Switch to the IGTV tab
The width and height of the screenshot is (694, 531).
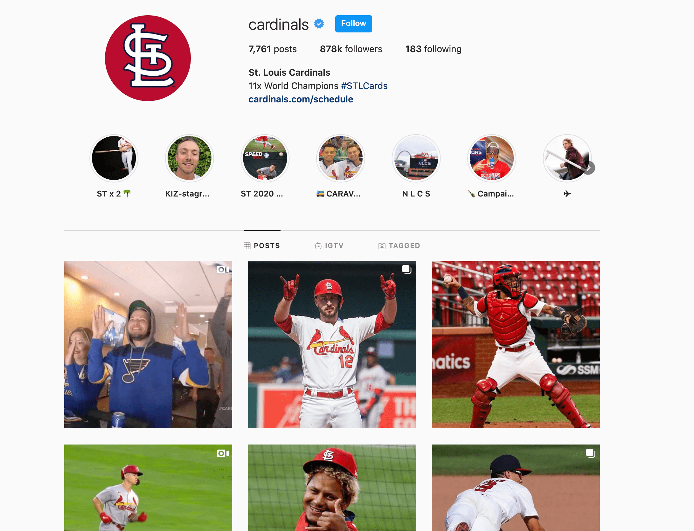point(330,246)
